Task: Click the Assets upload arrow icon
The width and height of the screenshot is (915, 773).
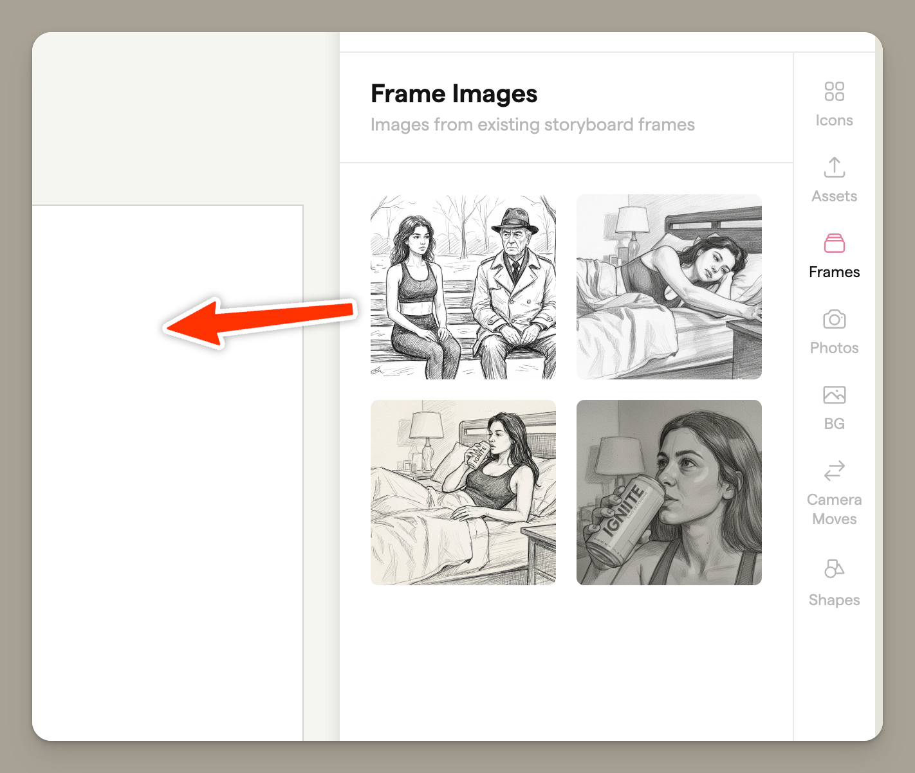Action: pyautogui.click(x=834, y=167)
